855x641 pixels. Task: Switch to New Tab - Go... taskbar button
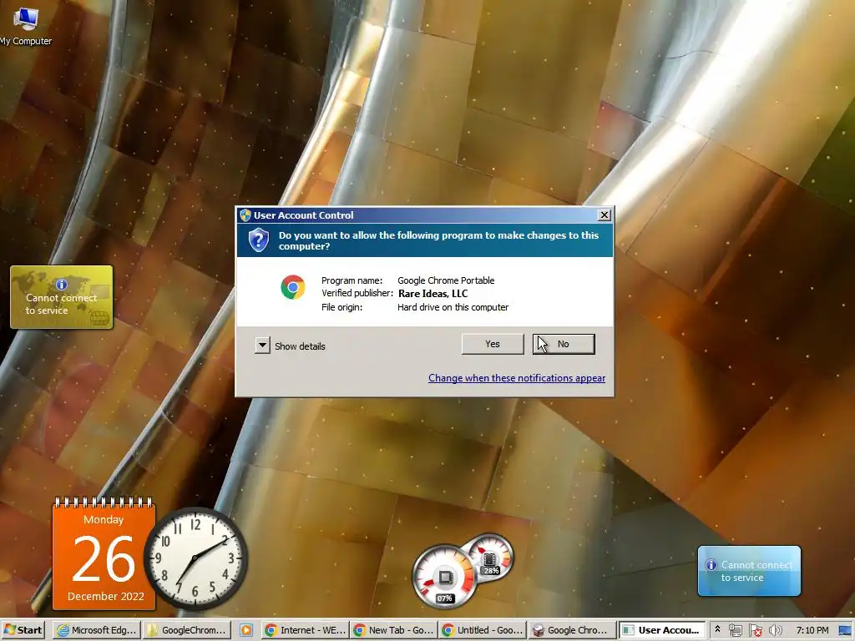(x=394, y=630)
